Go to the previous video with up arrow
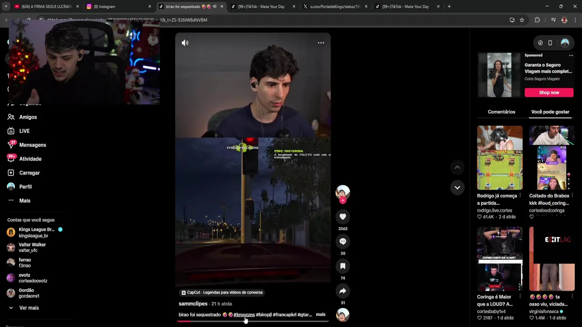 pos(457,167)
